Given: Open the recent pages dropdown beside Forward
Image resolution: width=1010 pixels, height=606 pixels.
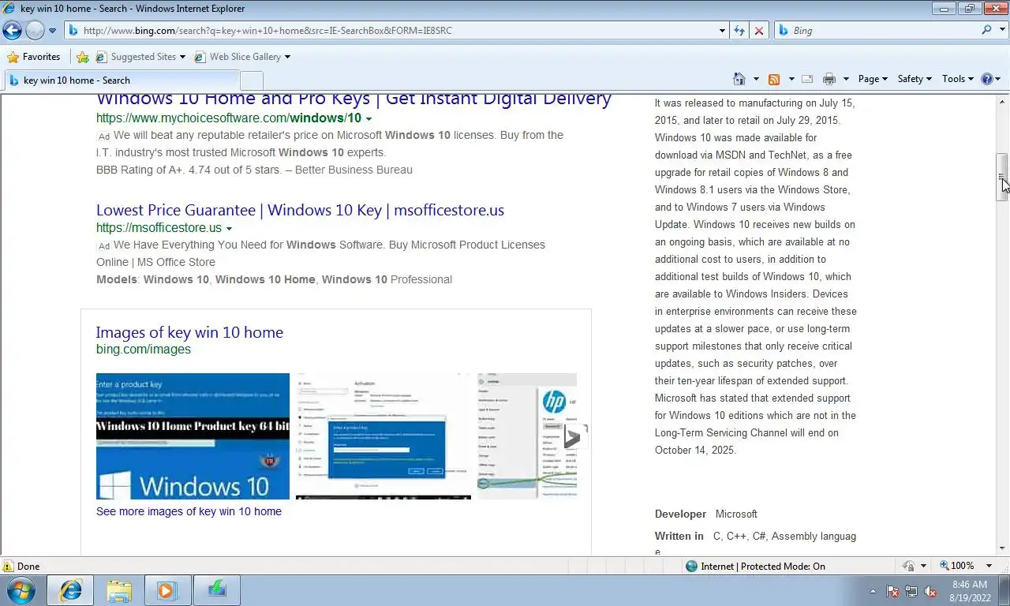Looking at the screenshot, I should tap(52, 31).
